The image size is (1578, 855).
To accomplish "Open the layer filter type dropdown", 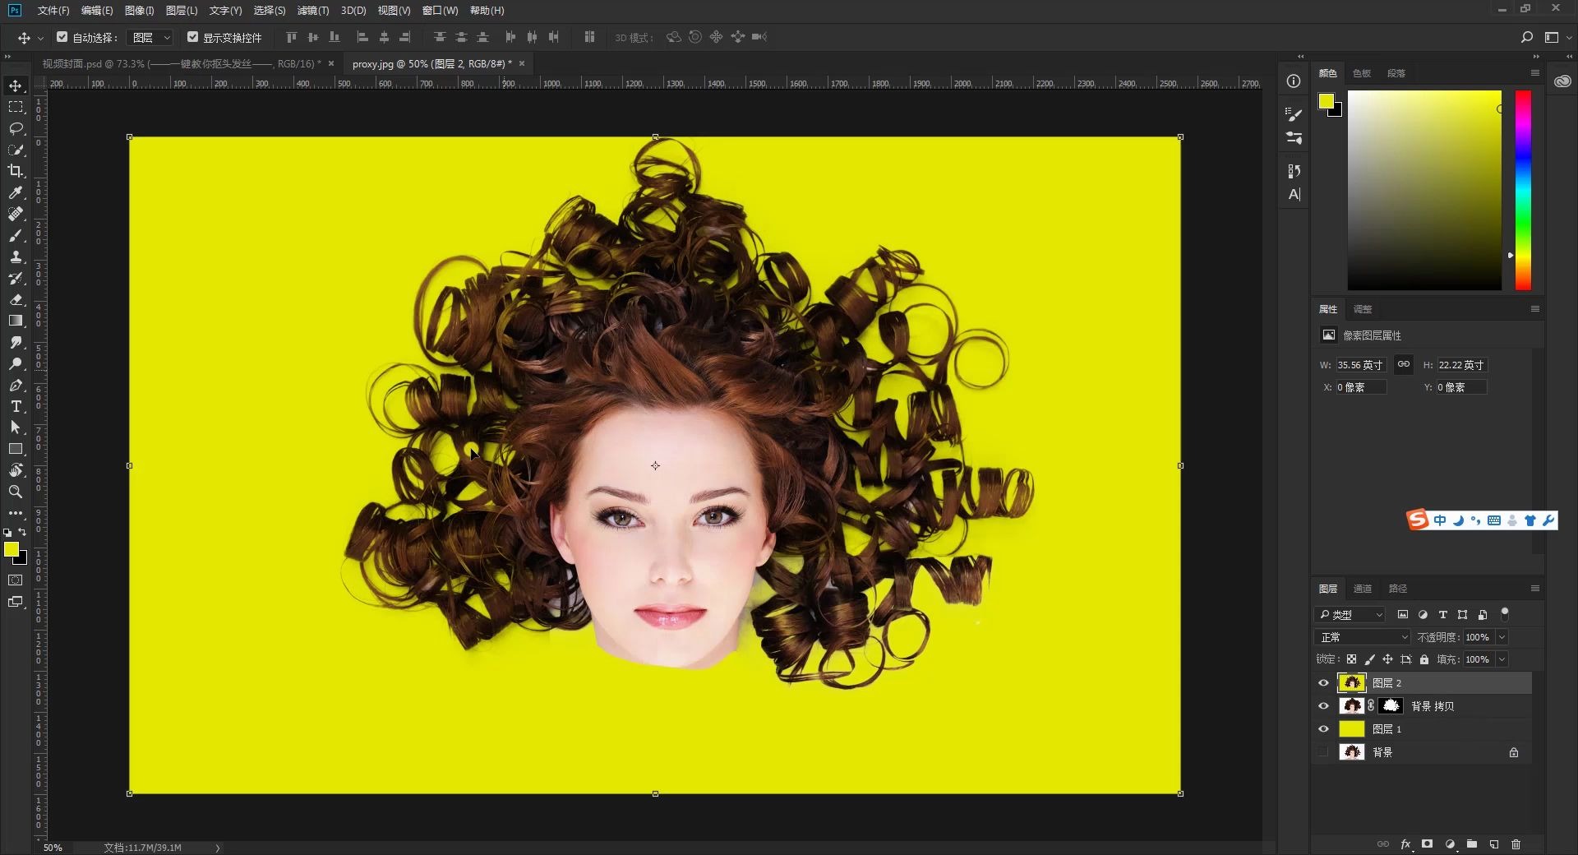I will 1351,615.
